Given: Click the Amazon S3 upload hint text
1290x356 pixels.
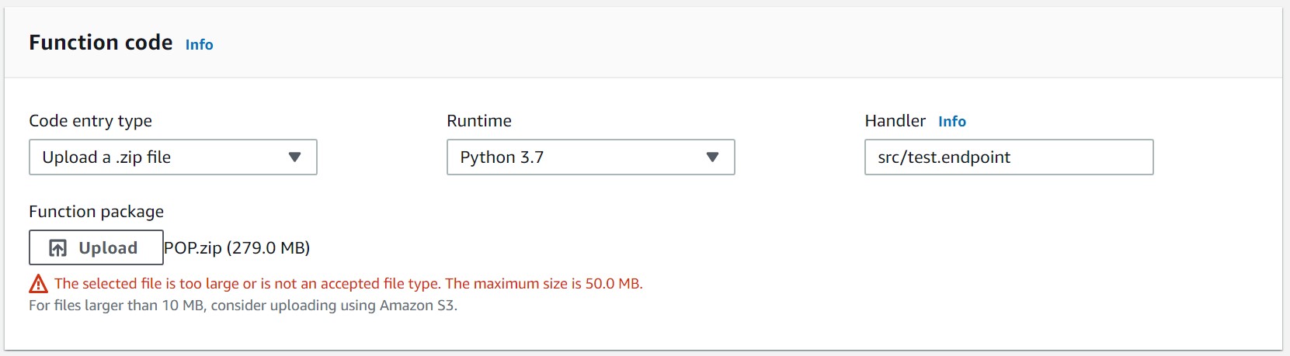Looking at the screenshot, I should [243, 306].
